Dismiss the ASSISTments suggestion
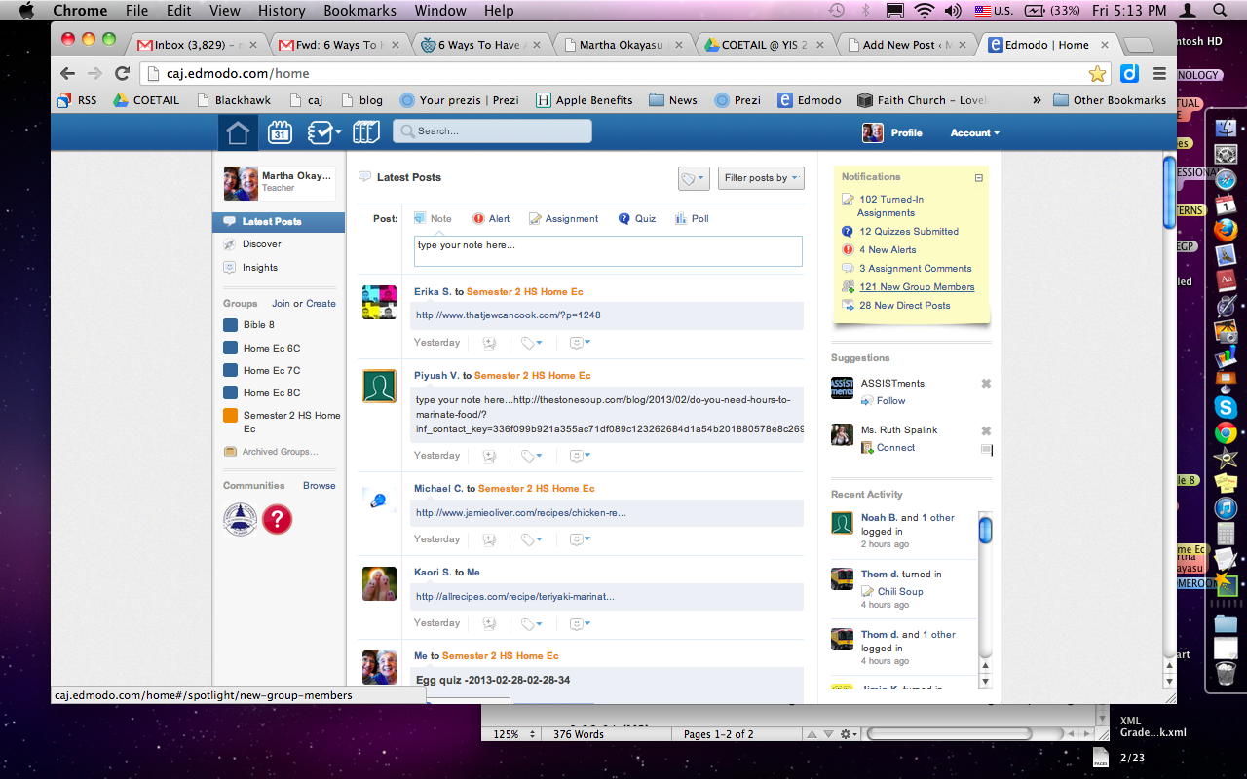 pos(986,384)
